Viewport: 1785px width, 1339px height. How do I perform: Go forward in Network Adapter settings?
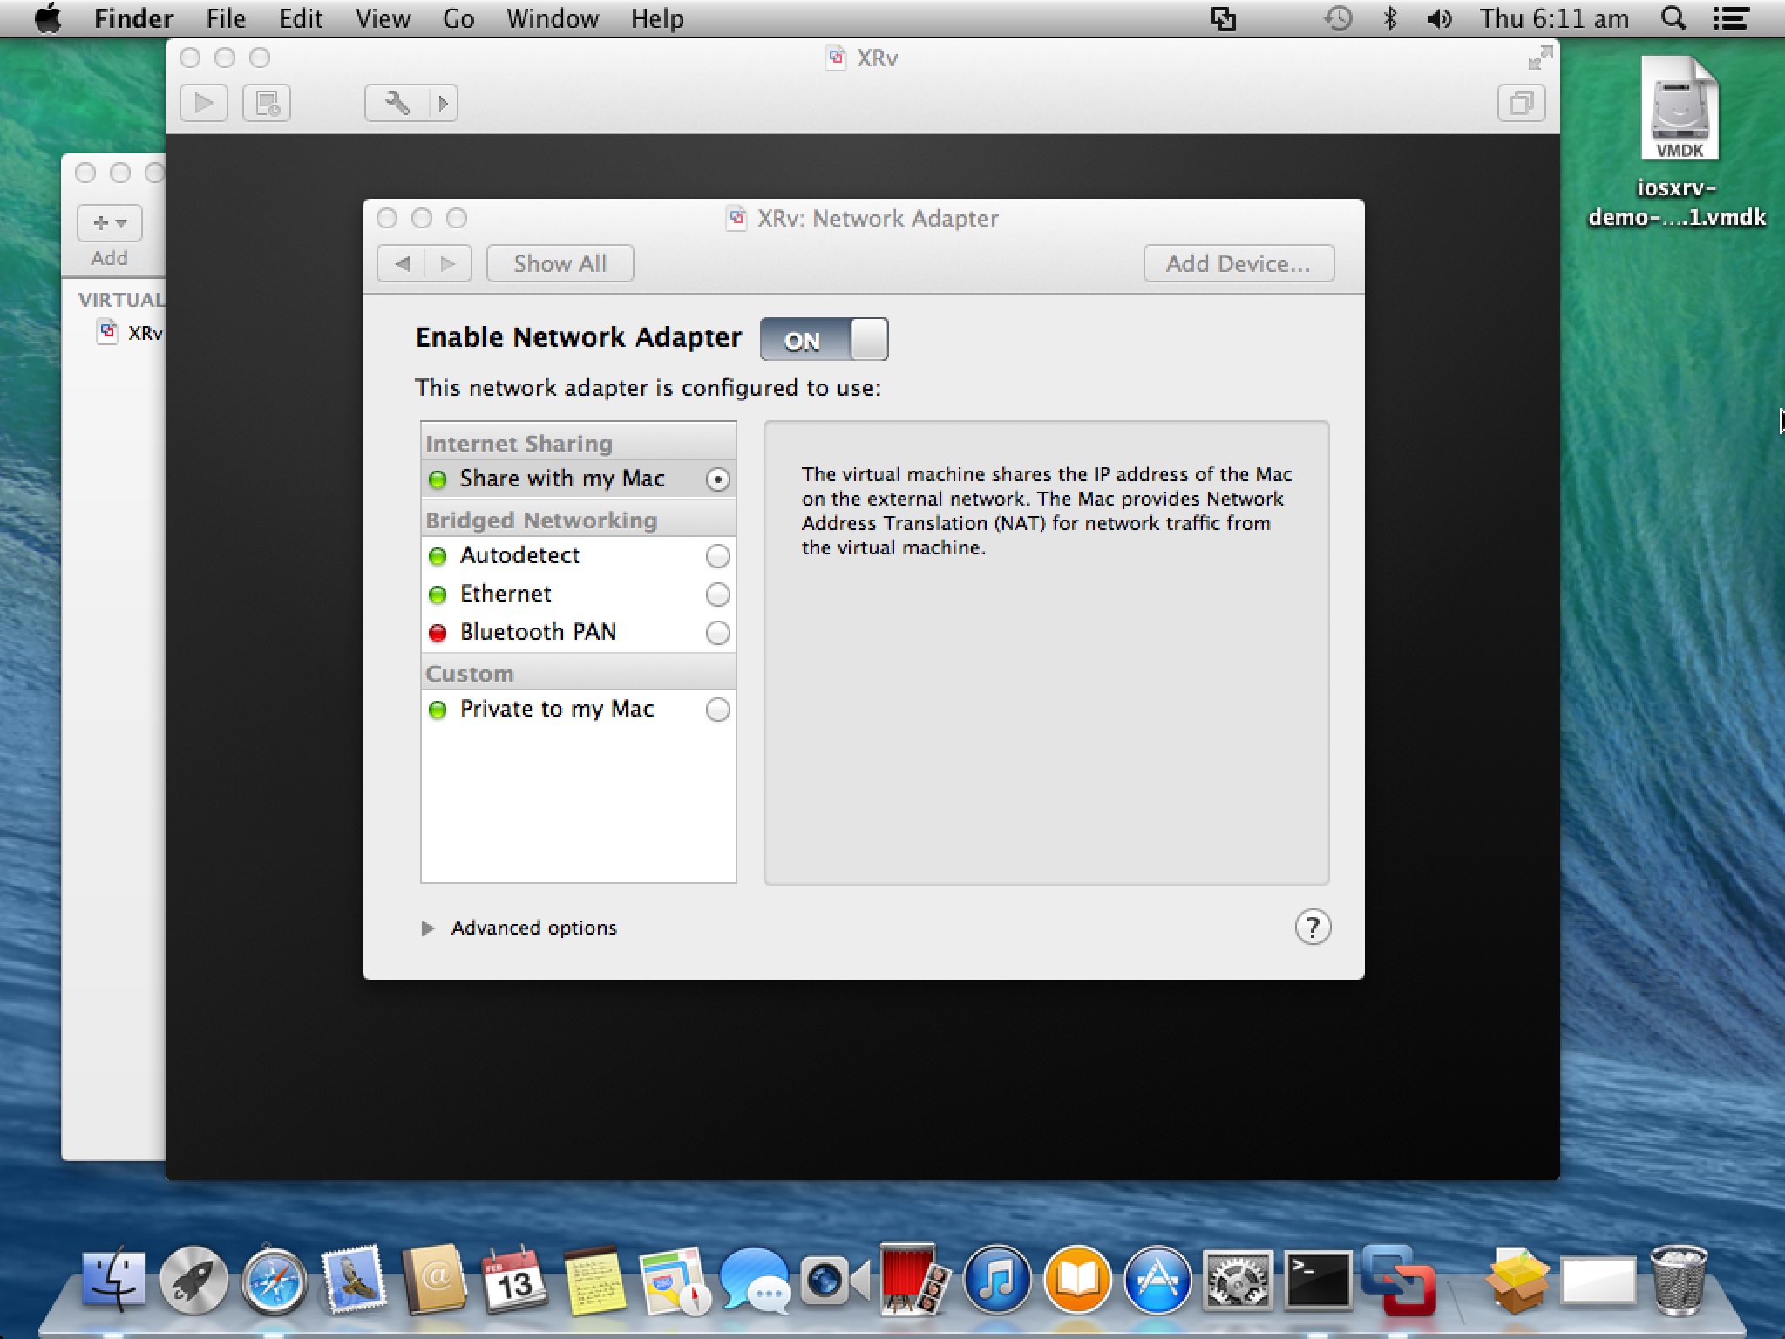(448, 263)
